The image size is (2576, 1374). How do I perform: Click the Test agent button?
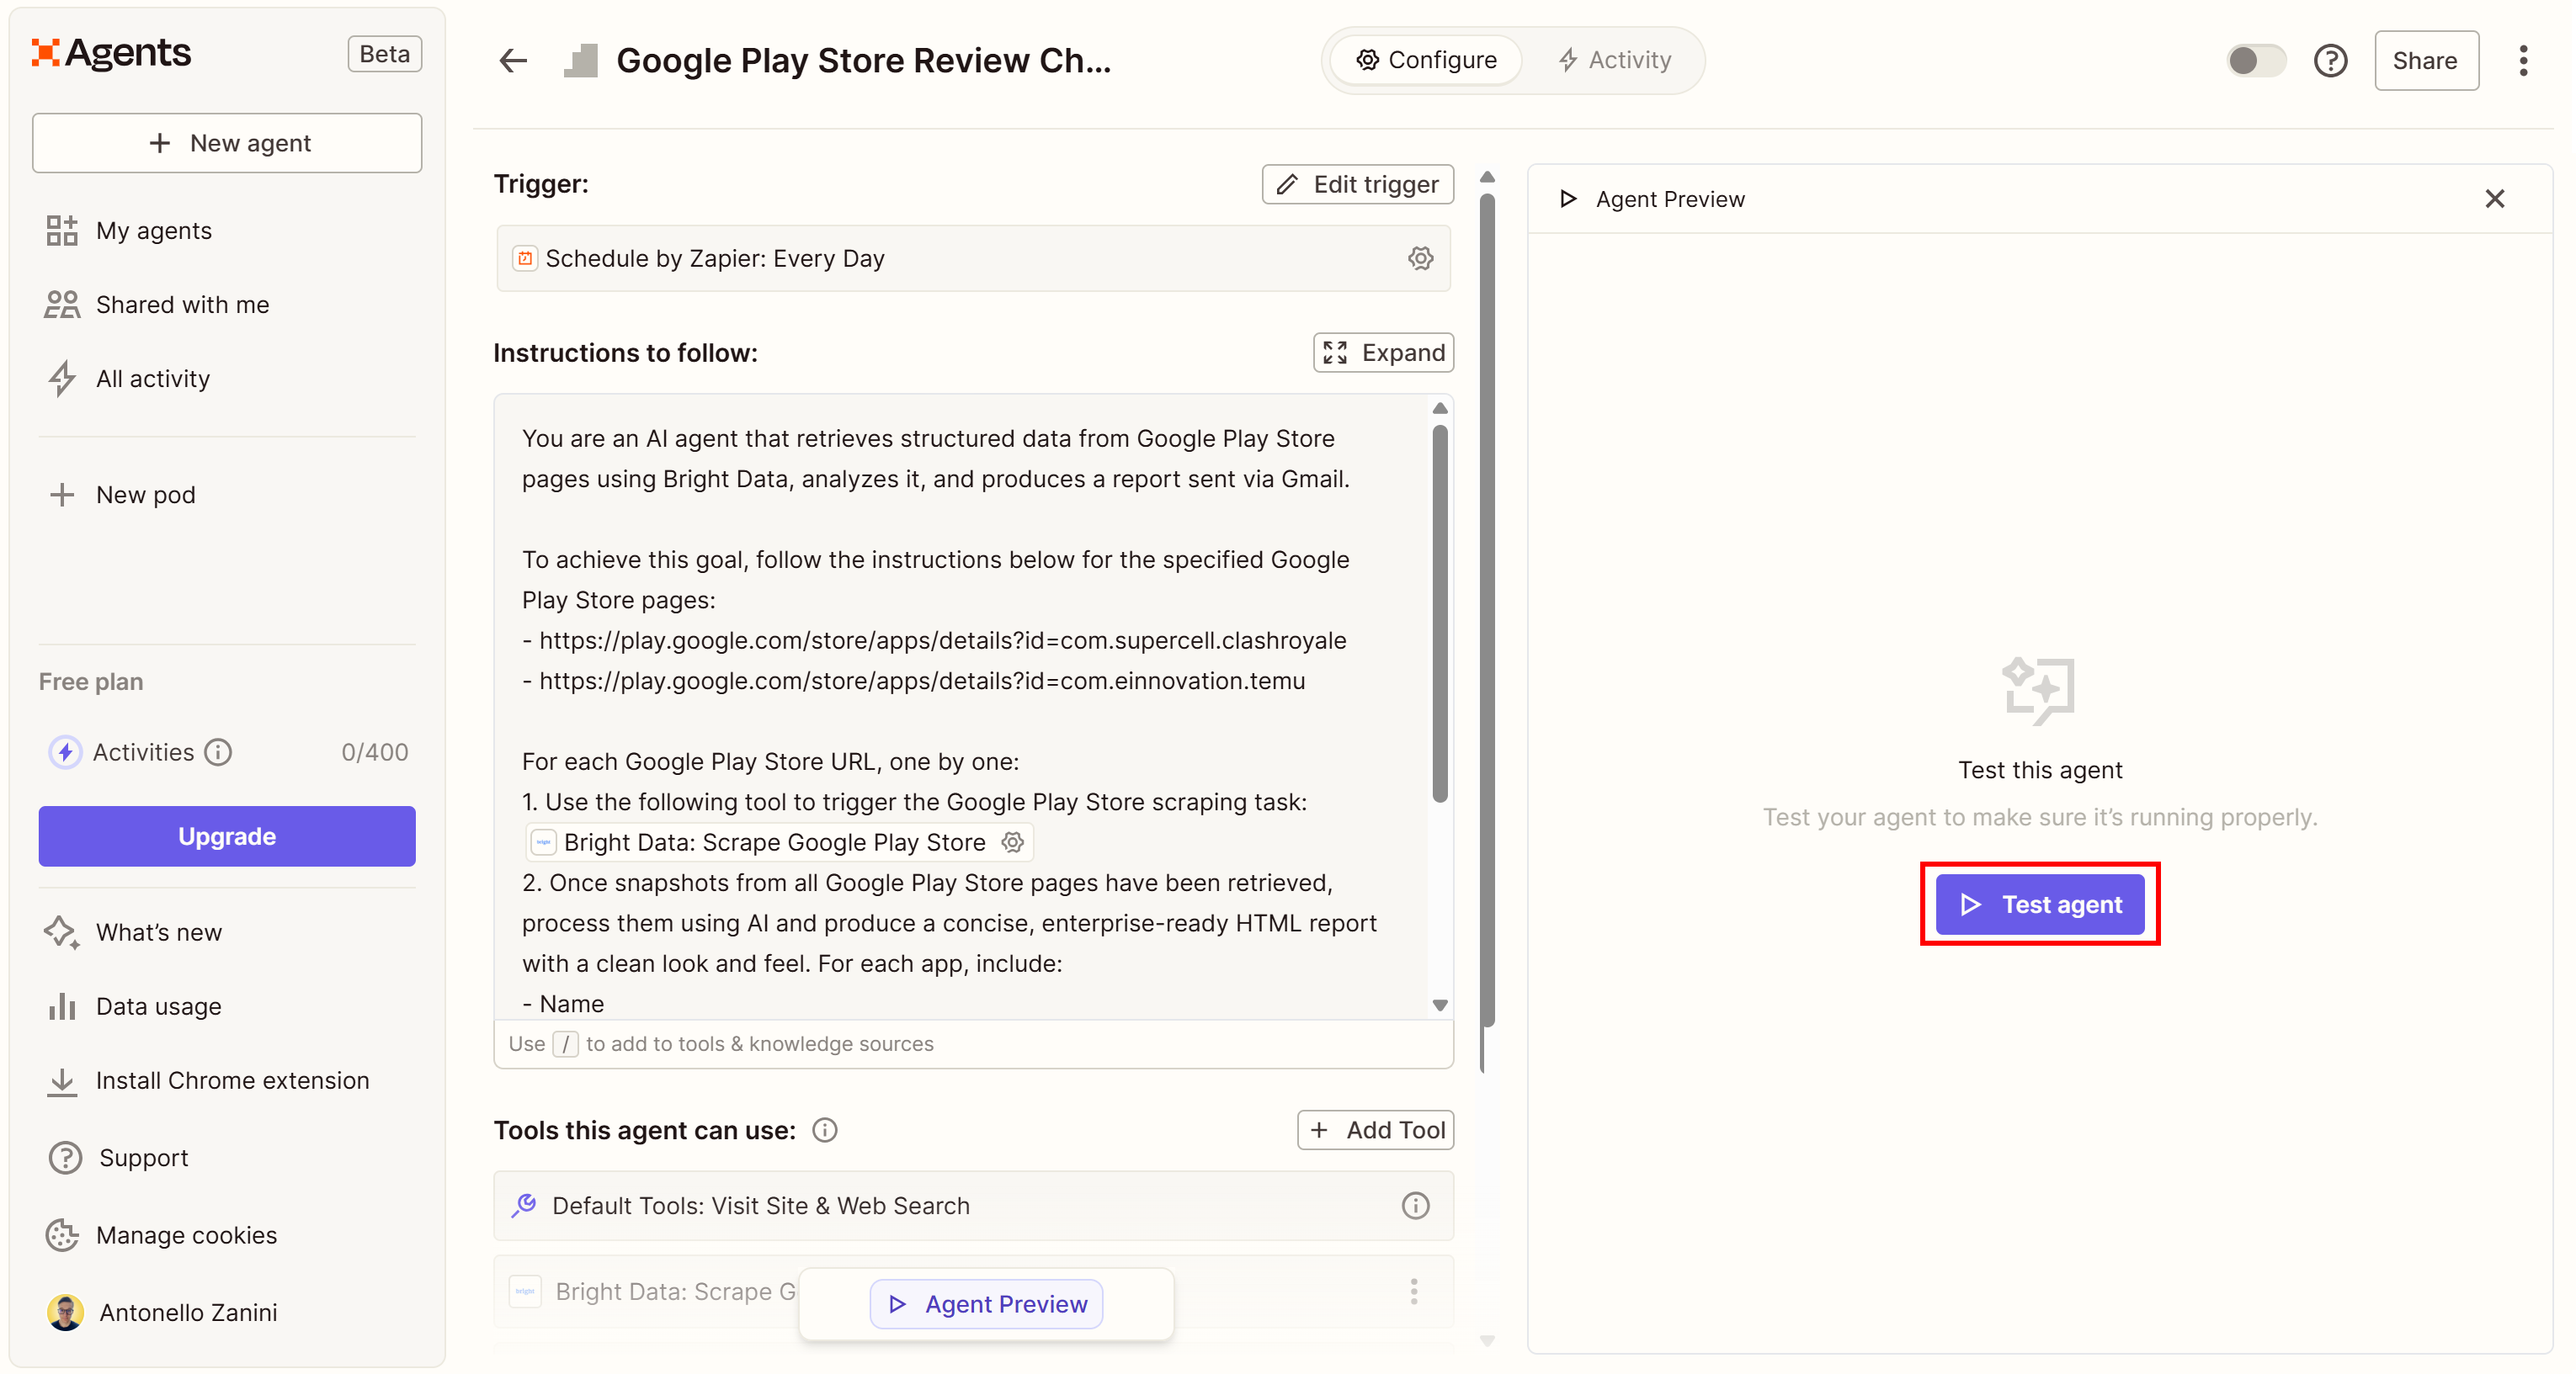[x=2039, y=904]
